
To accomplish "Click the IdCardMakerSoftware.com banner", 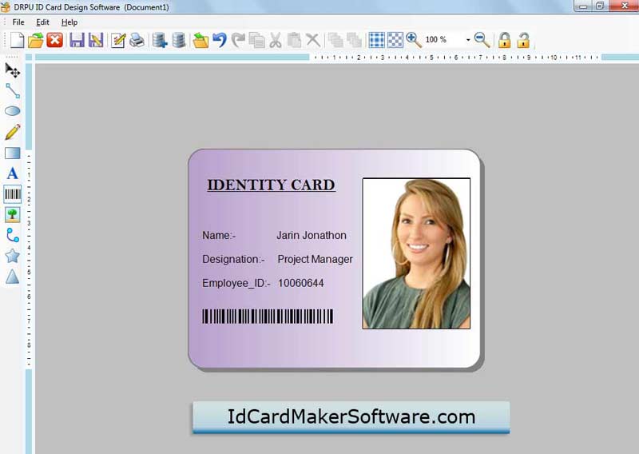I will 351,417.
